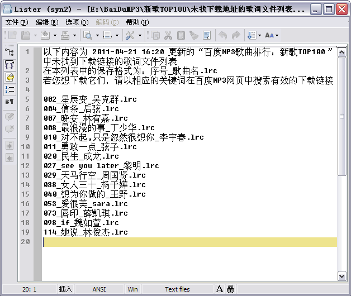Viewport: 351px width, 296px height.
Task: Open the 选项(O) menu
Action: [x=77, y=22]
